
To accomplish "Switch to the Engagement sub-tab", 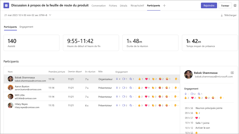I will coord(26,27).
